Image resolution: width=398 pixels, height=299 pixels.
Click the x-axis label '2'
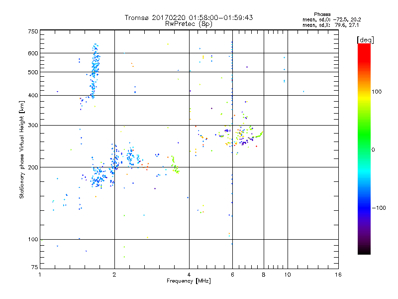pos(114,275)
